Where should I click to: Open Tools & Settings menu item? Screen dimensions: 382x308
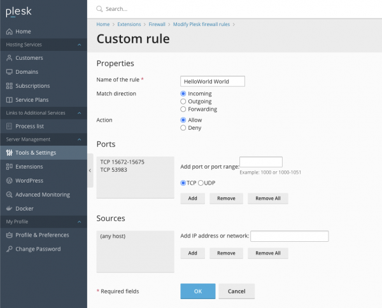tap(36, 153)
